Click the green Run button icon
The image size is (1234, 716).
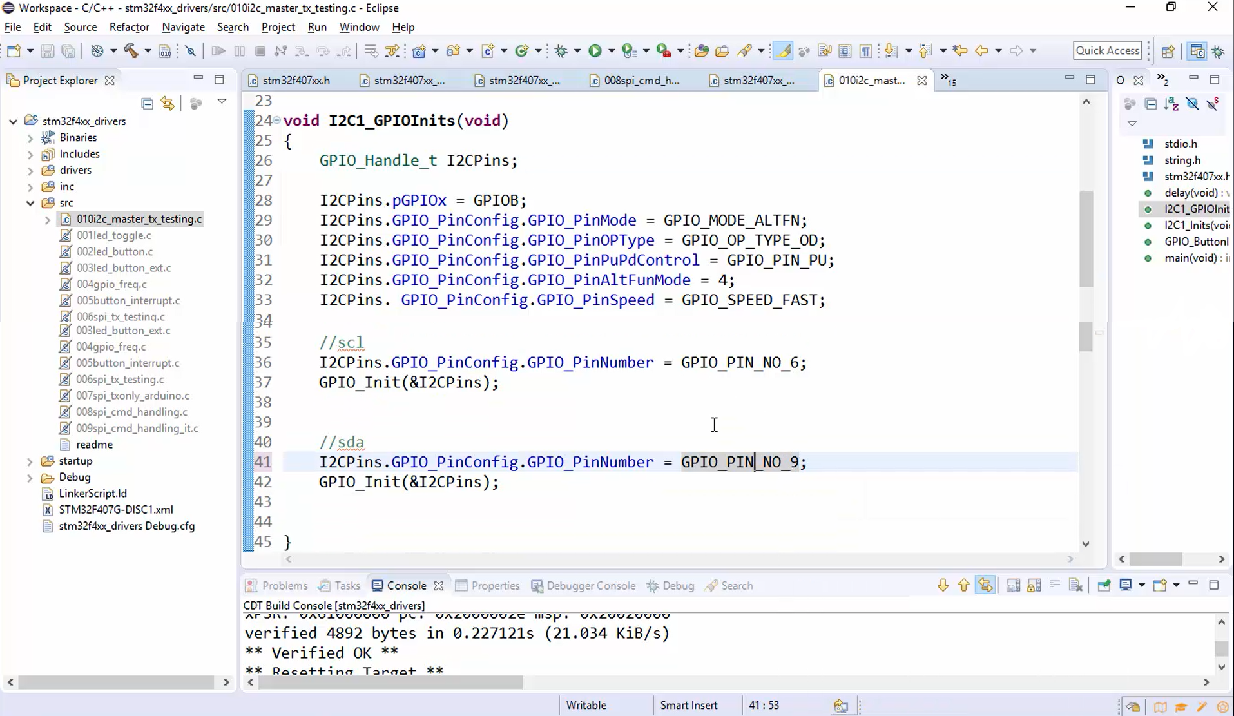[x=595, y=51]
